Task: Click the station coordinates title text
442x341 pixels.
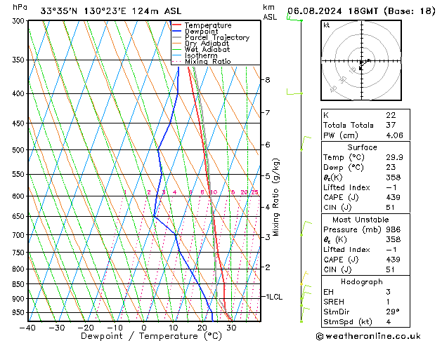Action: 111,11
